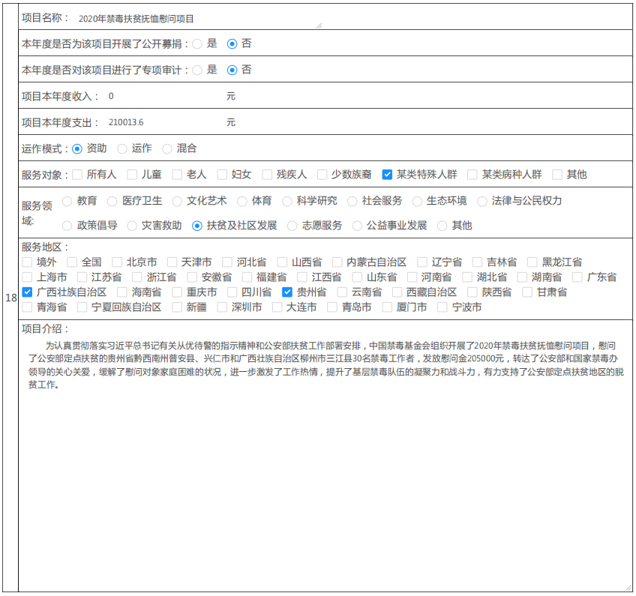Check the '儿童' service object box
The width and height of the screenshot is (636, 596).
pos(132,175)
